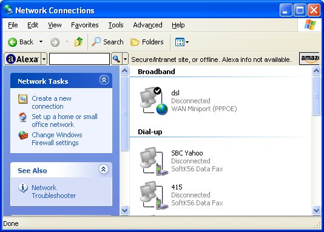The height and width of the screenshot is (232, 324).
Task: Open the Views dropdown arrow
Action: [x=187, y=42]
